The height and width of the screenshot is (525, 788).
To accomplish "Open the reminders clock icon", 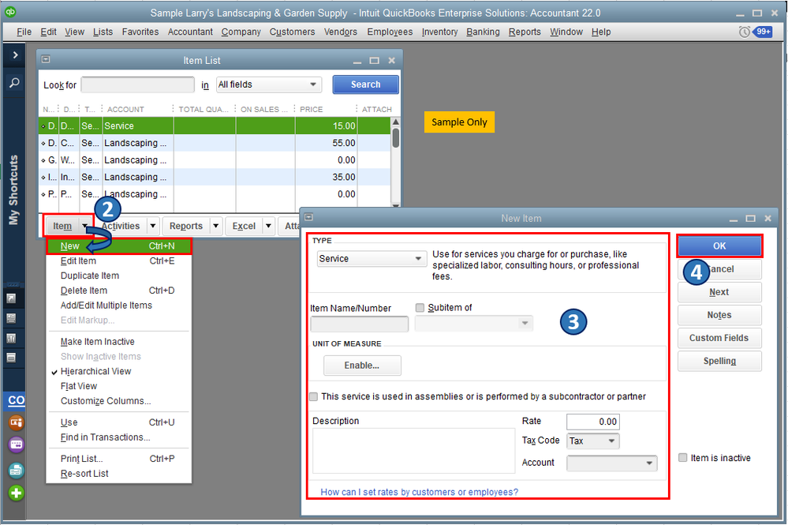I will tap(745, 32).
